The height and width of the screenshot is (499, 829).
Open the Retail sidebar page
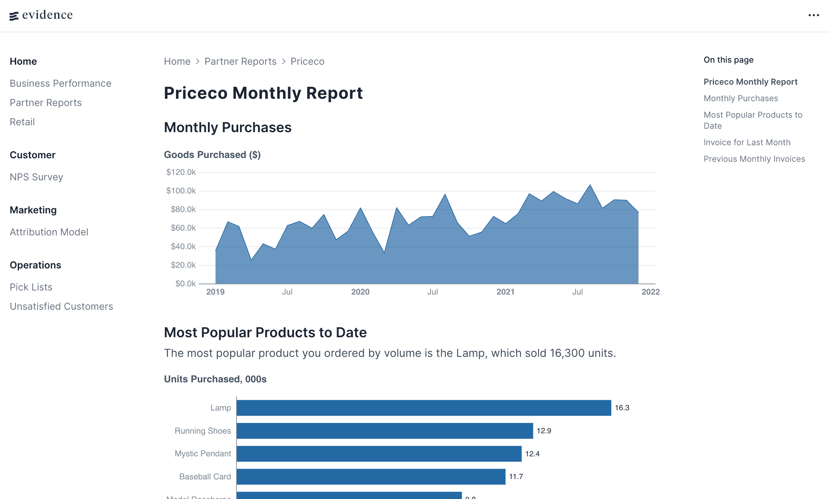coord(22,122)
